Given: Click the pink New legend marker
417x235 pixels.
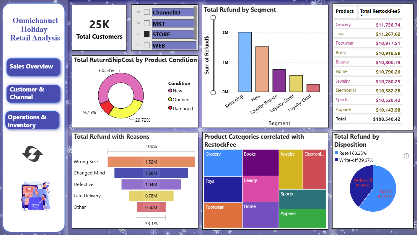Looking at the screenshot, I should (170, 91).
